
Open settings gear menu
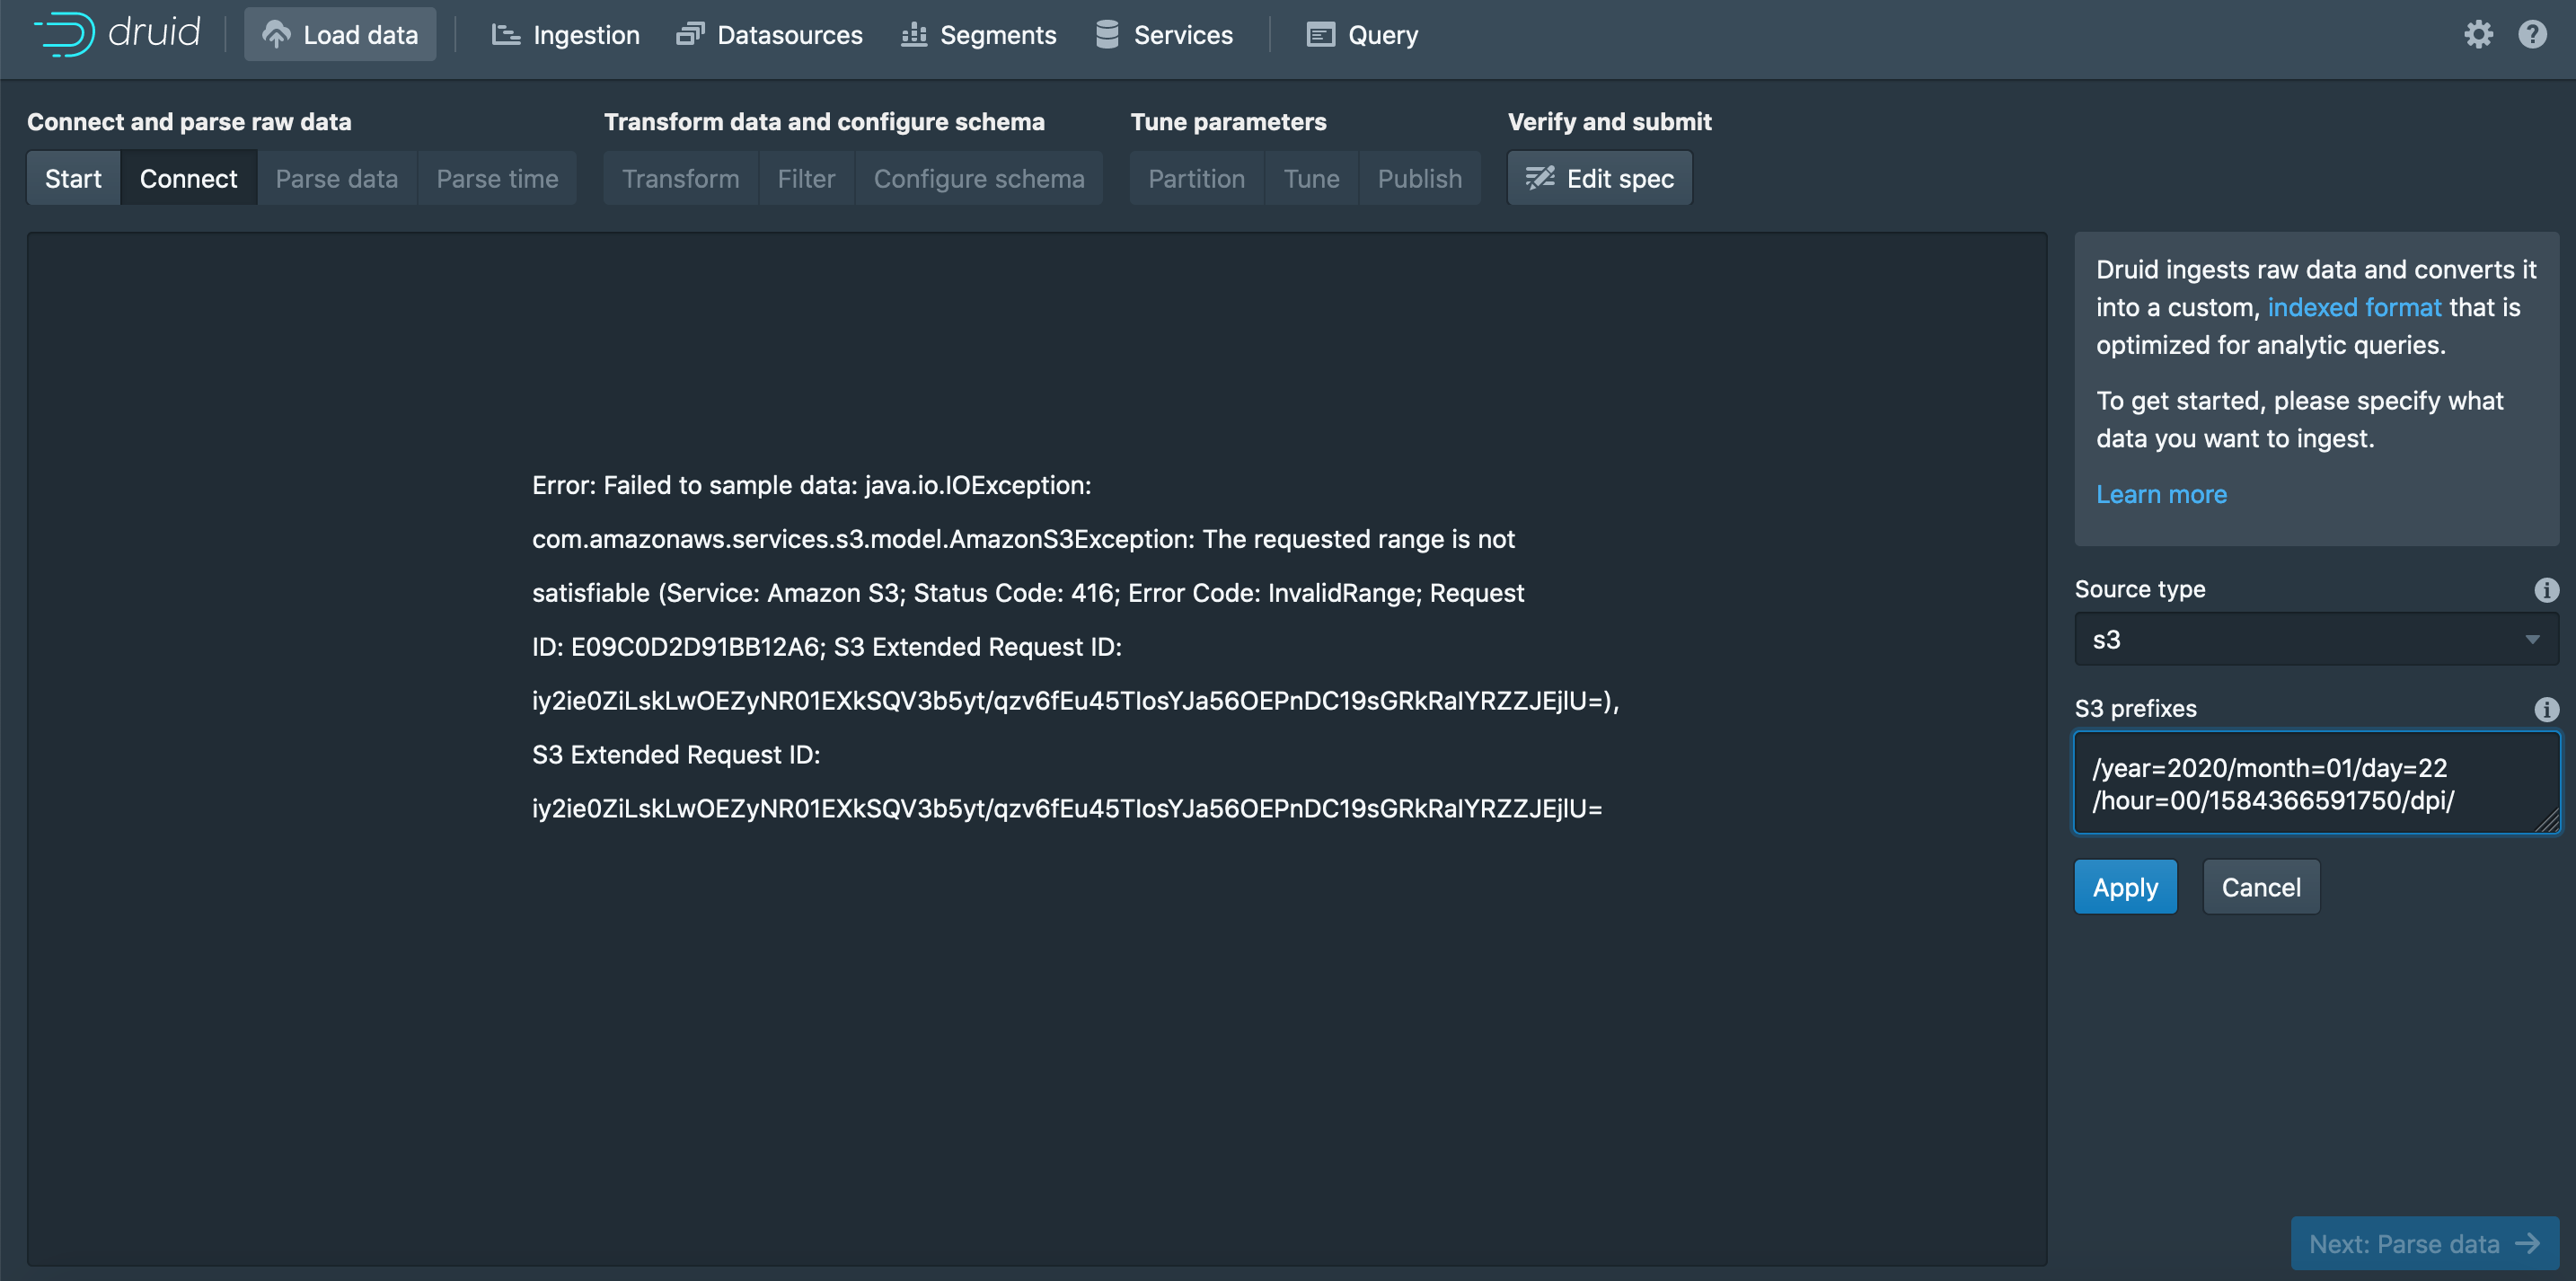click(x=2477, y=34)
